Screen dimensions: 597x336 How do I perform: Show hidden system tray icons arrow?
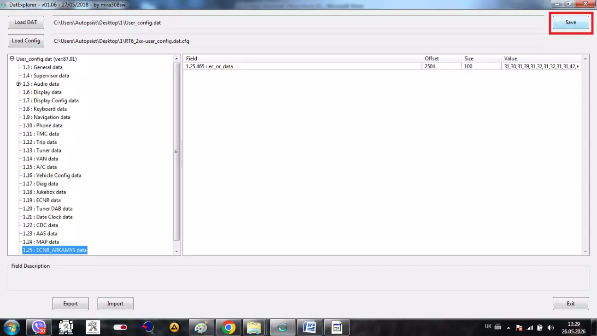coord(509,327)
